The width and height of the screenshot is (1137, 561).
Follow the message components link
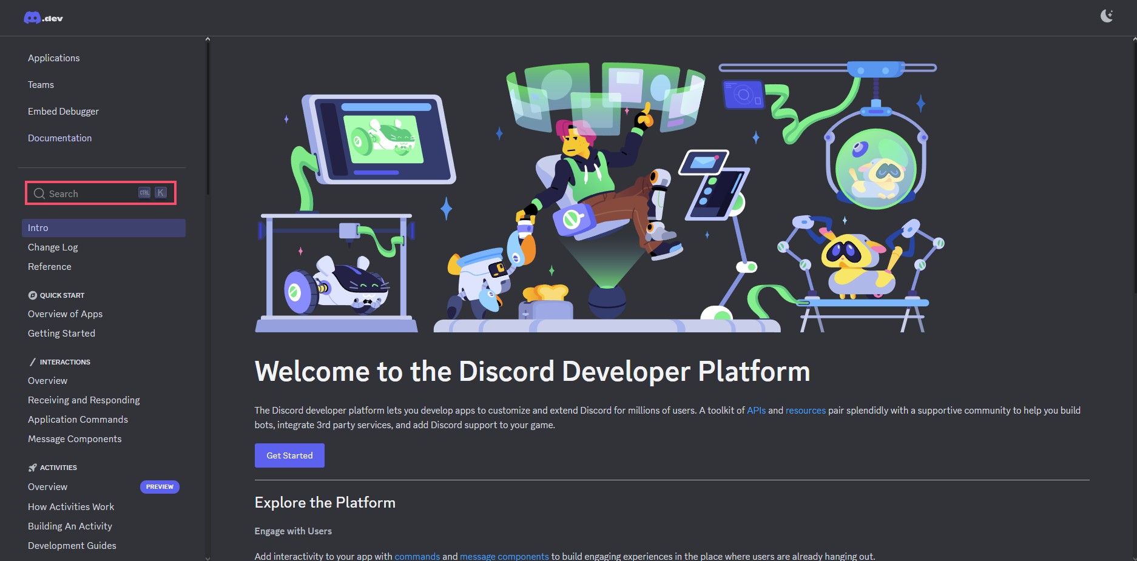[504, 556]
